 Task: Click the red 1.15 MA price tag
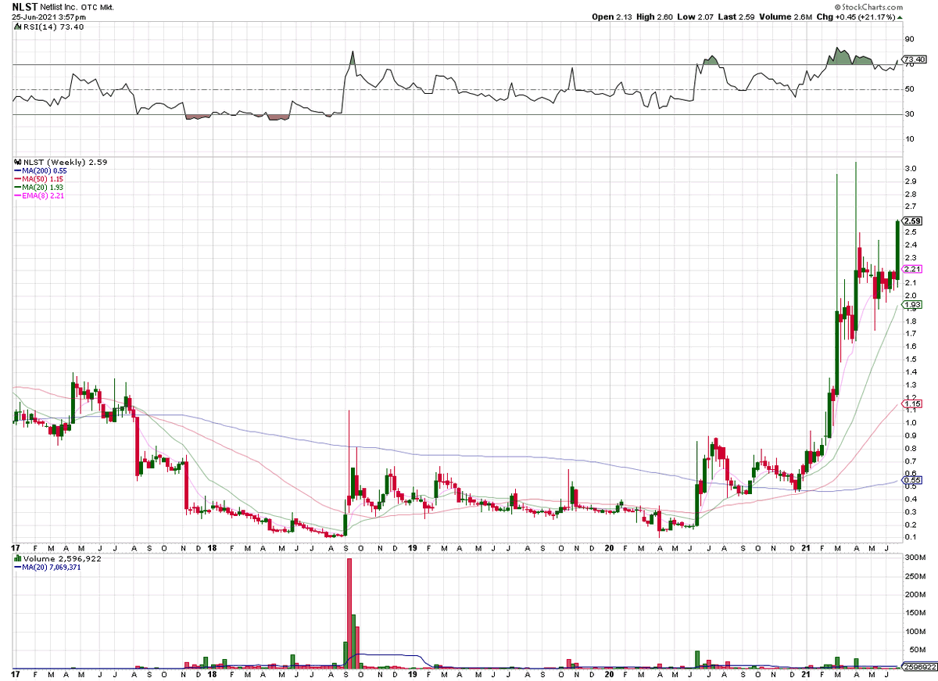[914, 403]
